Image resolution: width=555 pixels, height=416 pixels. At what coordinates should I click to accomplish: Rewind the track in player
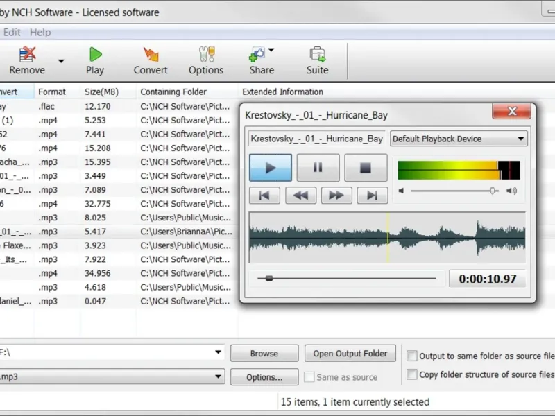click(x=300, y=196)
